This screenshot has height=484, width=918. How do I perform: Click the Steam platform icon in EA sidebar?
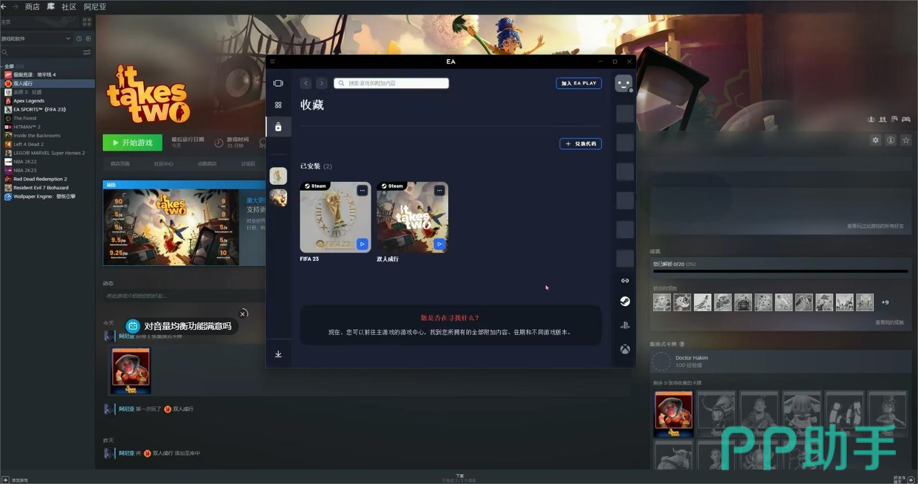pyautogui.click(x=625, y=301)
